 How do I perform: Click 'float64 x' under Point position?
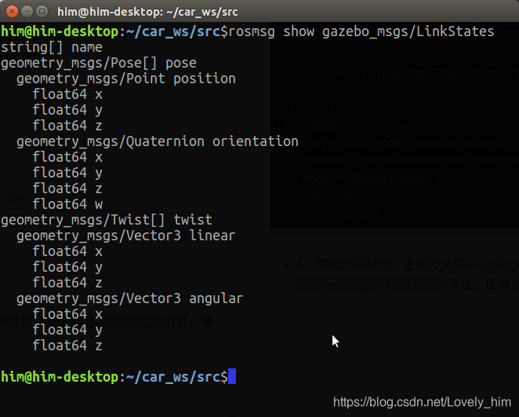(x=68, y=94)
